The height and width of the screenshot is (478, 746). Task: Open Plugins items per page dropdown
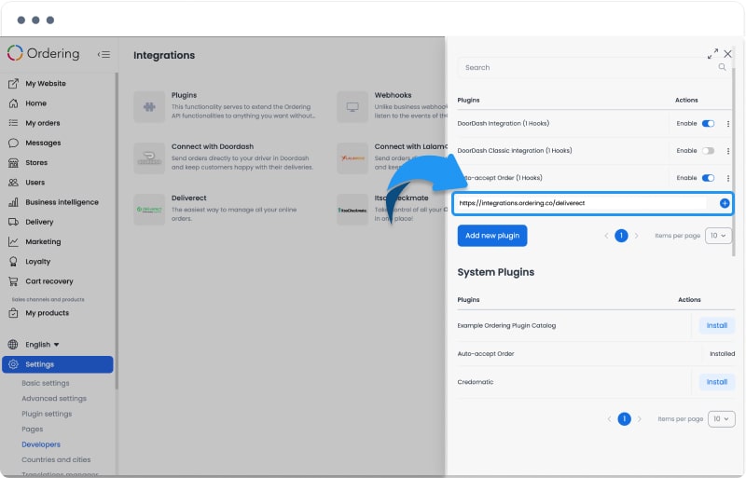coord(718,236)
